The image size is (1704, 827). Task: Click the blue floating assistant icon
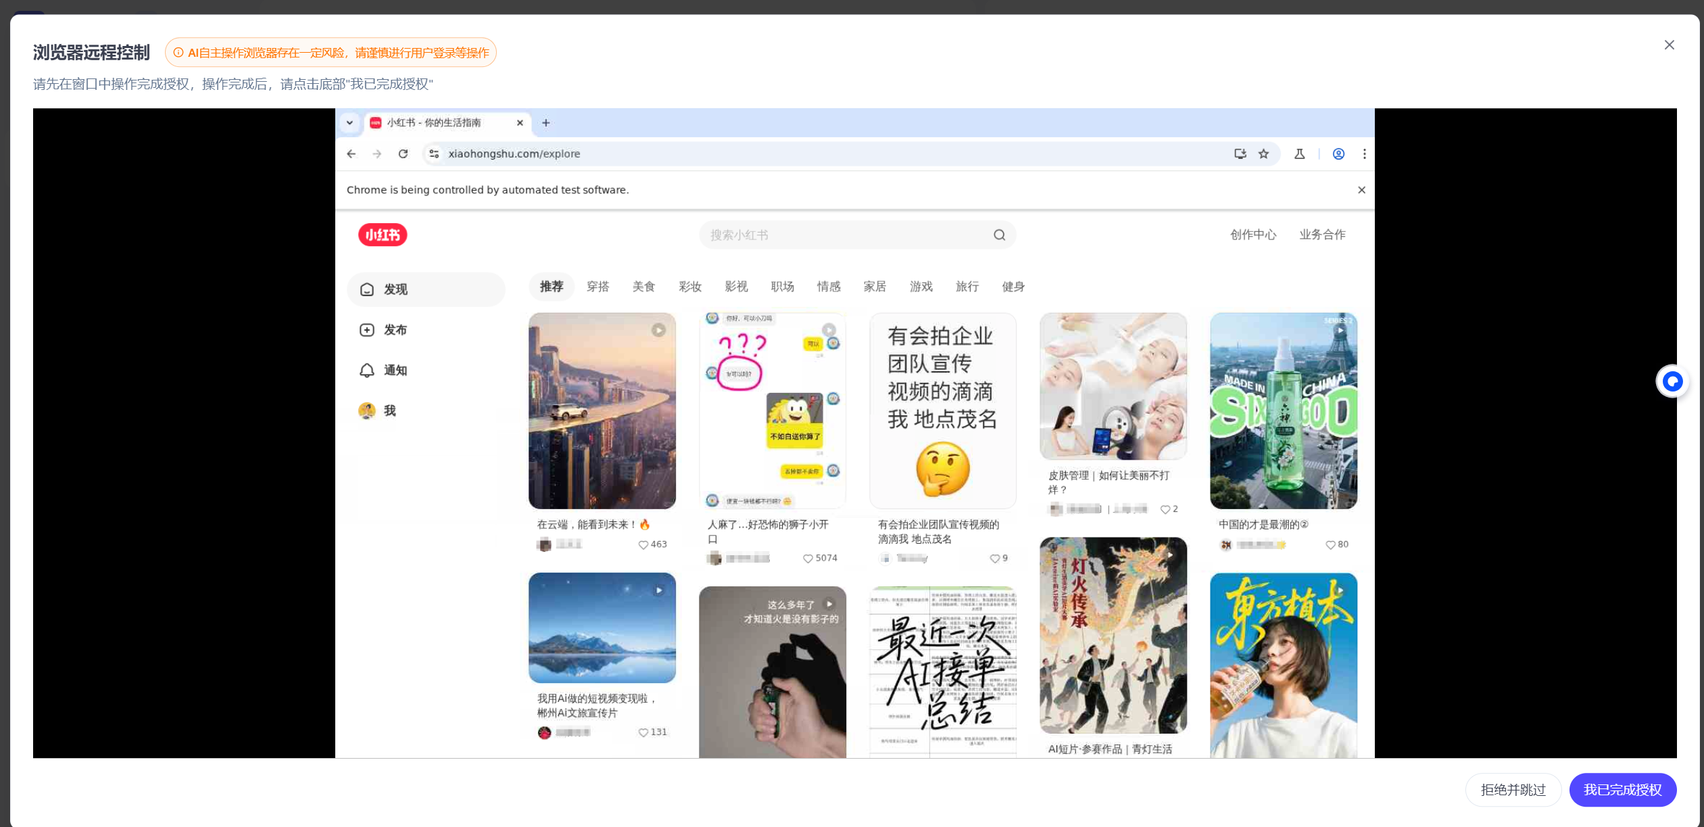point(1672,381)
